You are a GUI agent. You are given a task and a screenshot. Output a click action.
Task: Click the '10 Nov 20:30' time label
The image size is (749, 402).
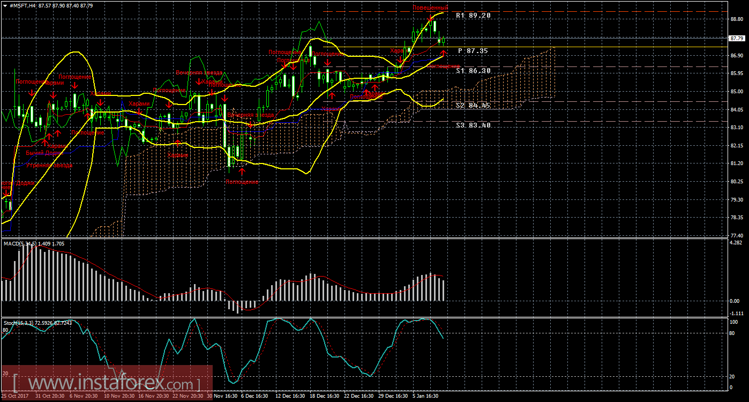click(119, 396)
